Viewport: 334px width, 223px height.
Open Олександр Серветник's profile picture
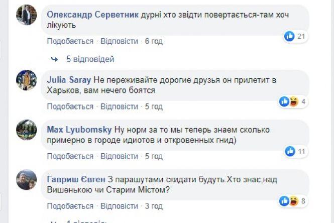[x=27, y=15]
